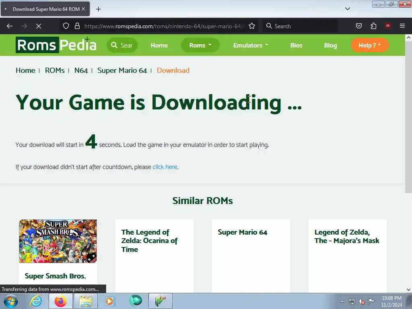List all tabs with the chevron button
Image resolution: width=412 pixels, height=309 pixels.
point(347,9)
